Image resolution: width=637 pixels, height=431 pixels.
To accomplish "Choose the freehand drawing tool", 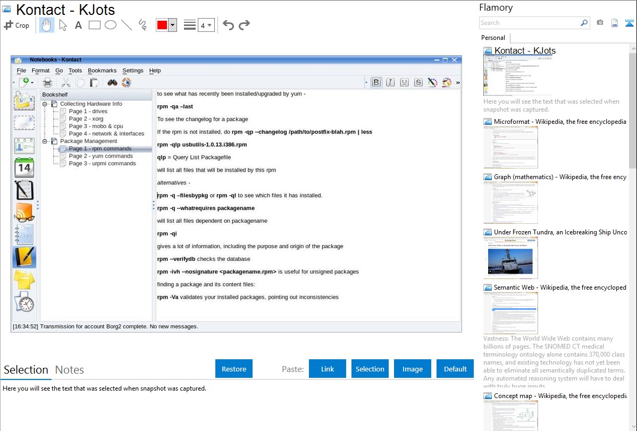I will coord(143,25).
